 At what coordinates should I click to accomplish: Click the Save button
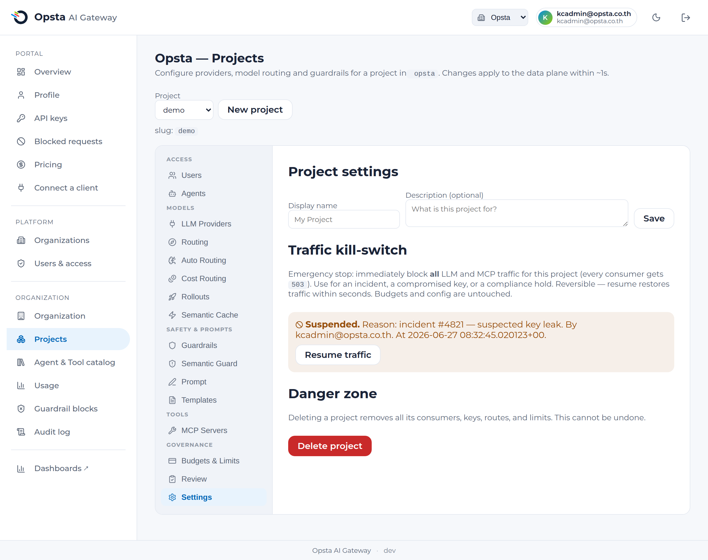click(x=654, y=218)
